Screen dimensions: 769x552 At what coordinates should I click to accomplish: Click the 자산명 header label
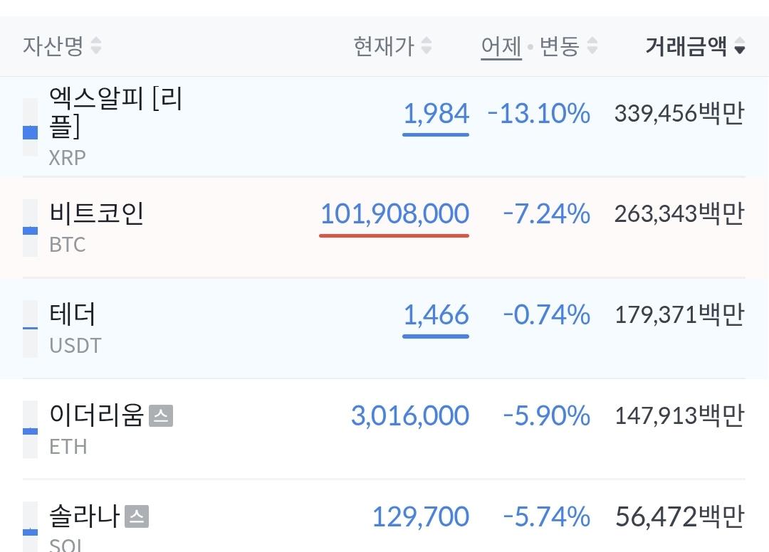(53, 46)
